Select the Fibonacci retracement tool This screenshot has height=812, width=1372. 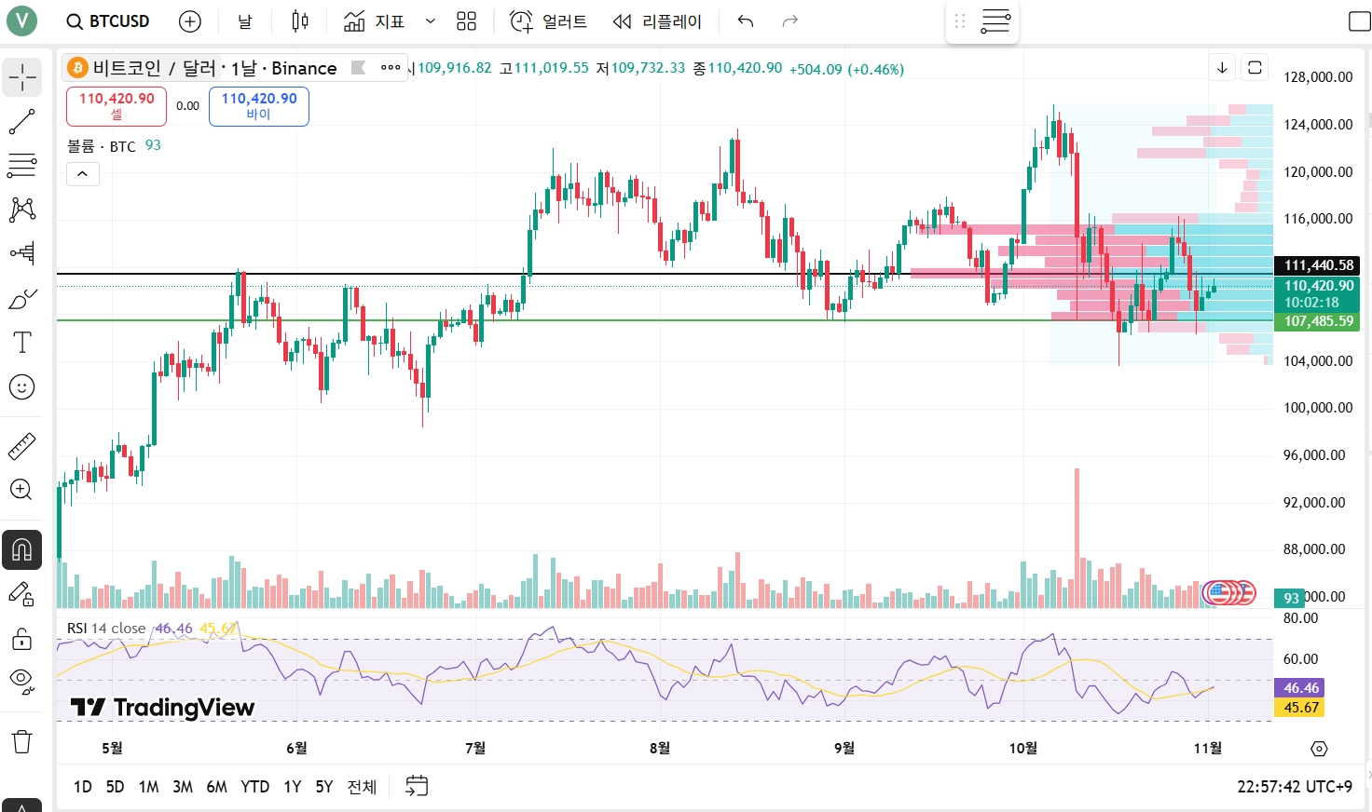[22, 165]
